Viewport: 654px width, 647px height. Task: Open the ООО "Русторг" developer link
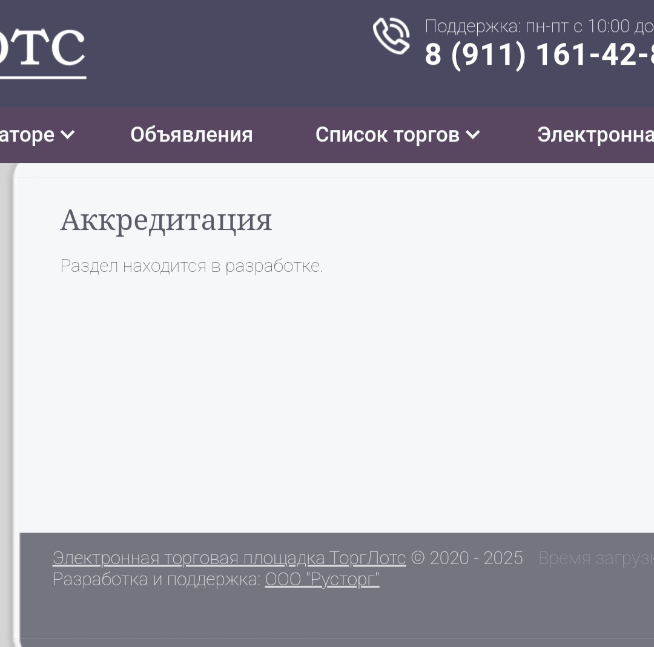point(322,580)
